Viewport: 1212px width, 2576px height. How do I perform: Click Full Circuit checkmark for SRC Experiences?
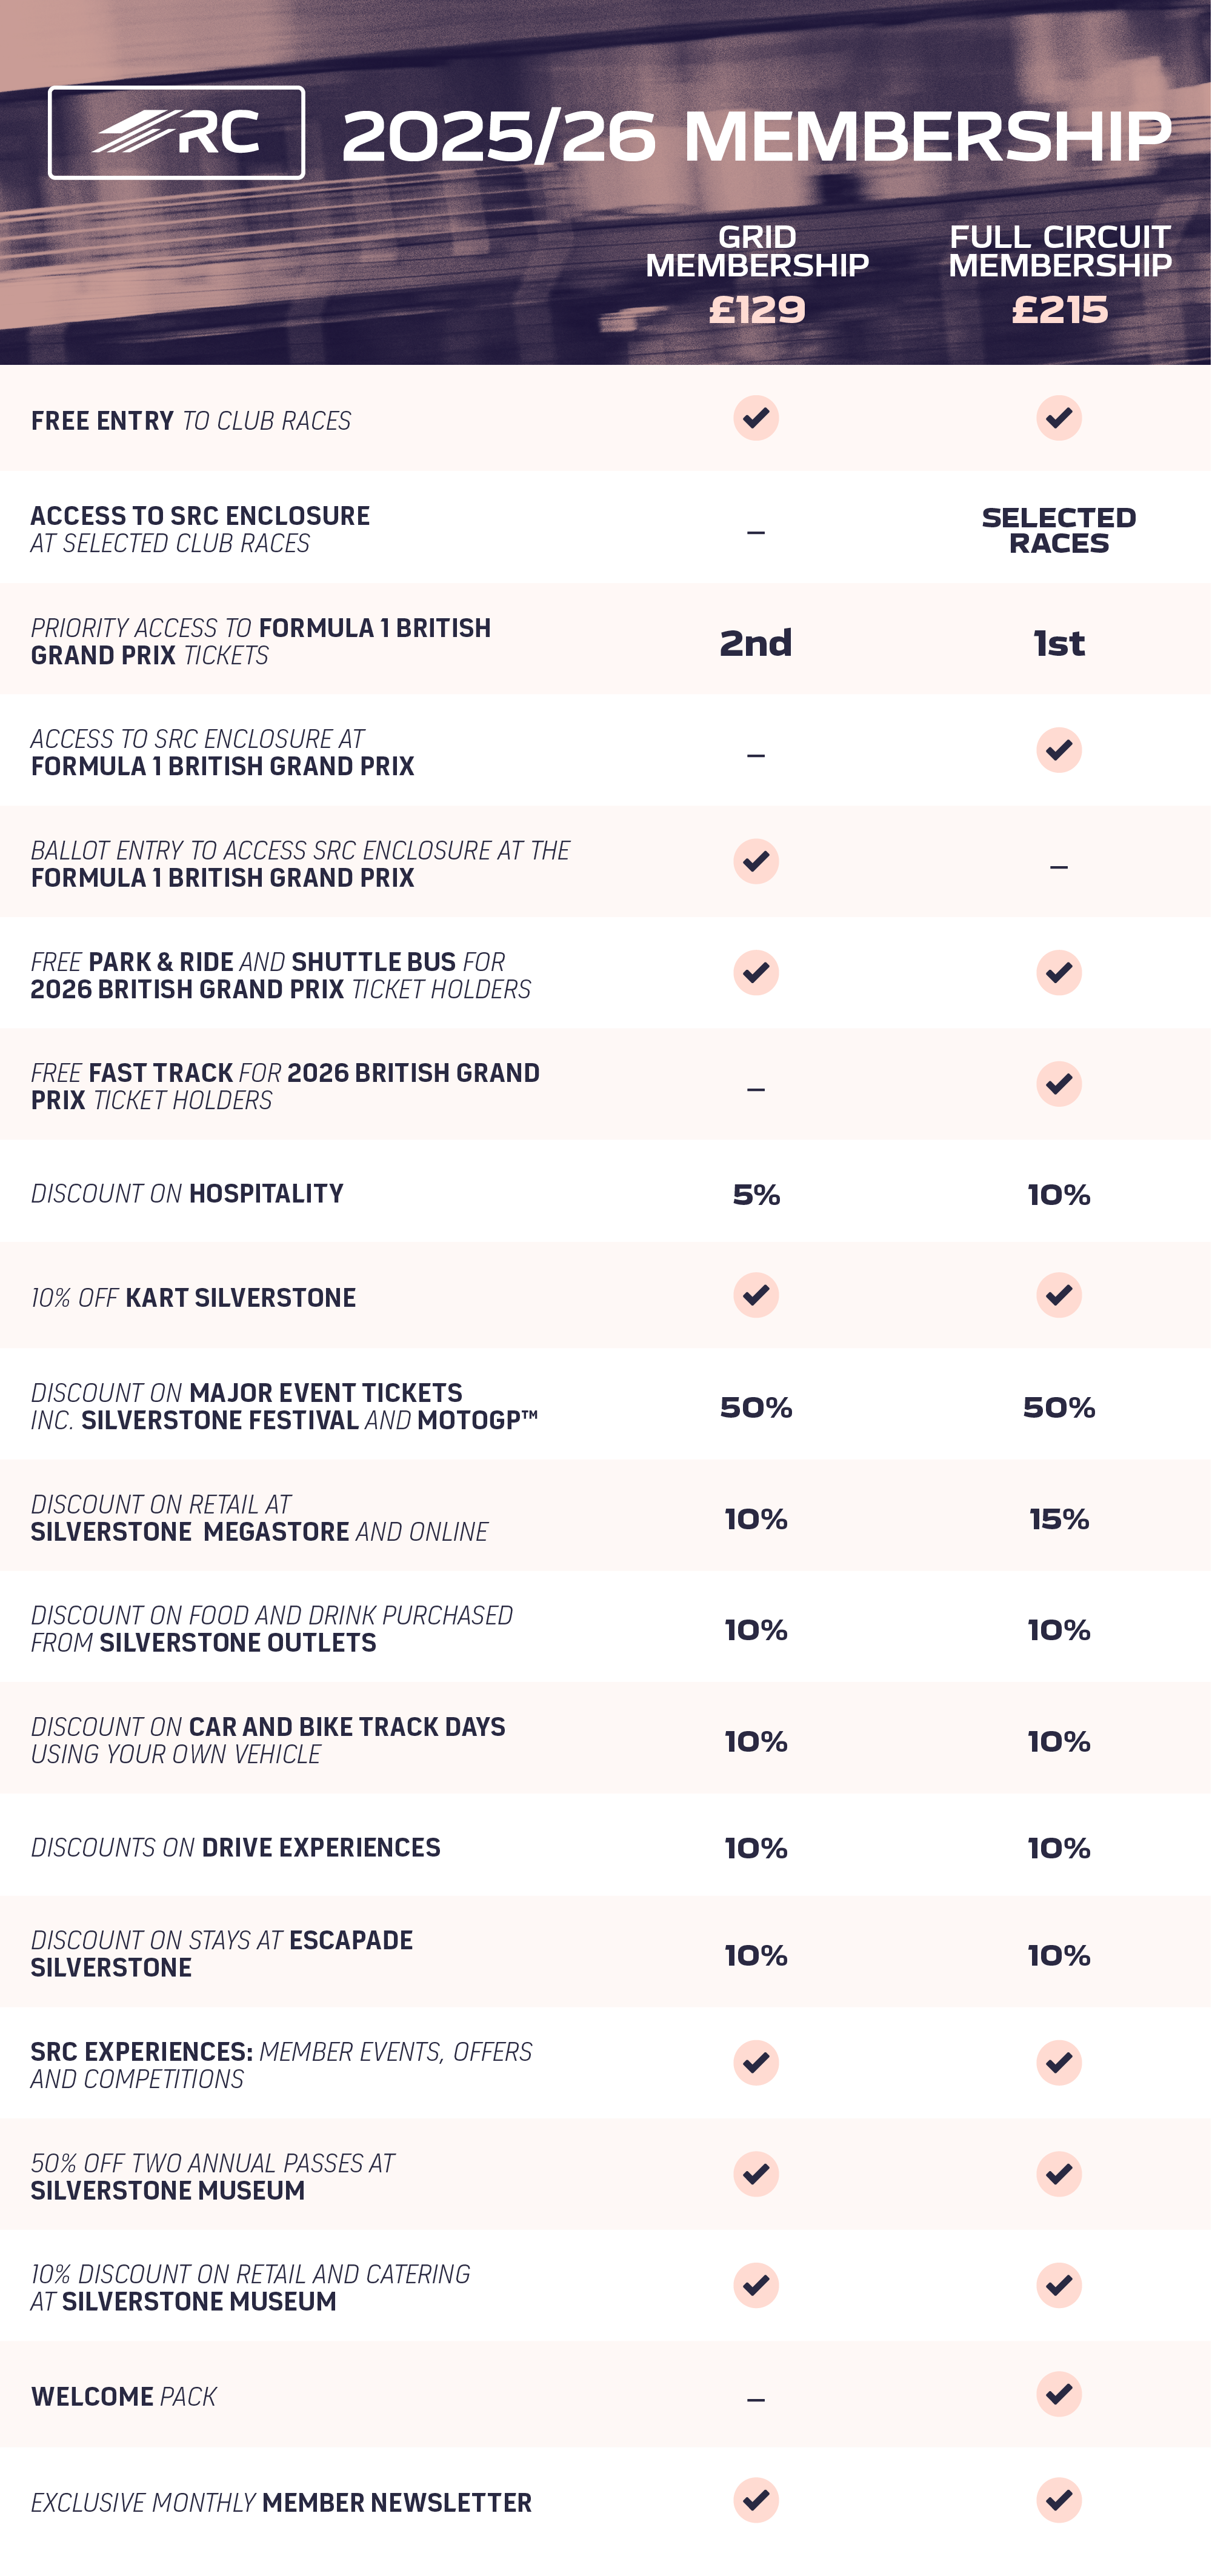pyautogui.click(x=1058, y=2063)
